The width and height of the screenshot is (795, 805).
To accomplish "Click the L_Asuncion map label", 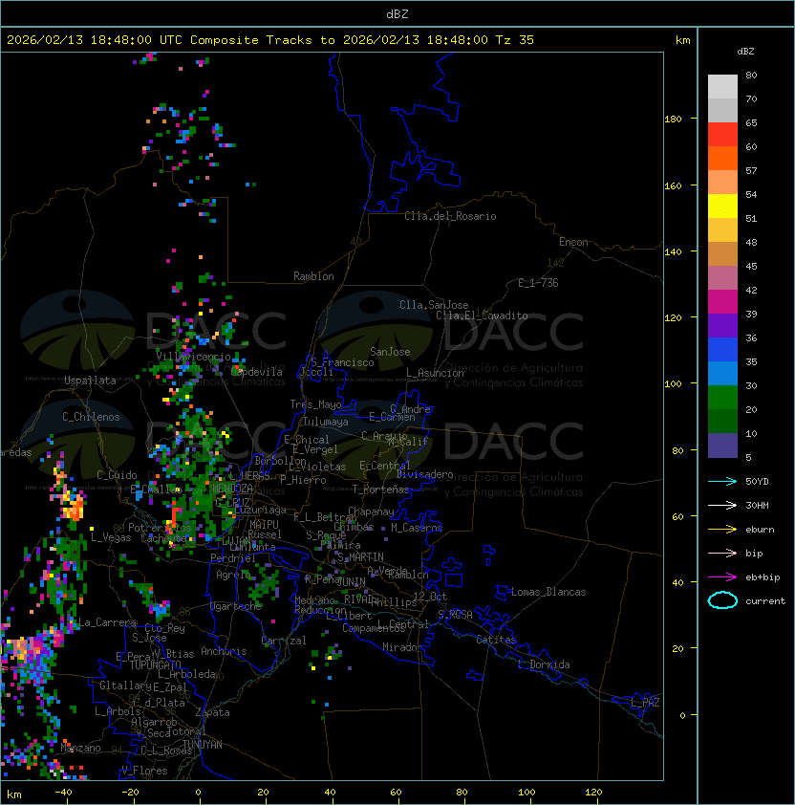I will click(x=435, y=373).
